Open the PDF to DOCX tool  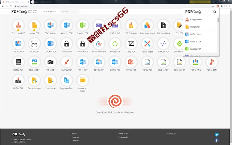[x=18, y=45]
